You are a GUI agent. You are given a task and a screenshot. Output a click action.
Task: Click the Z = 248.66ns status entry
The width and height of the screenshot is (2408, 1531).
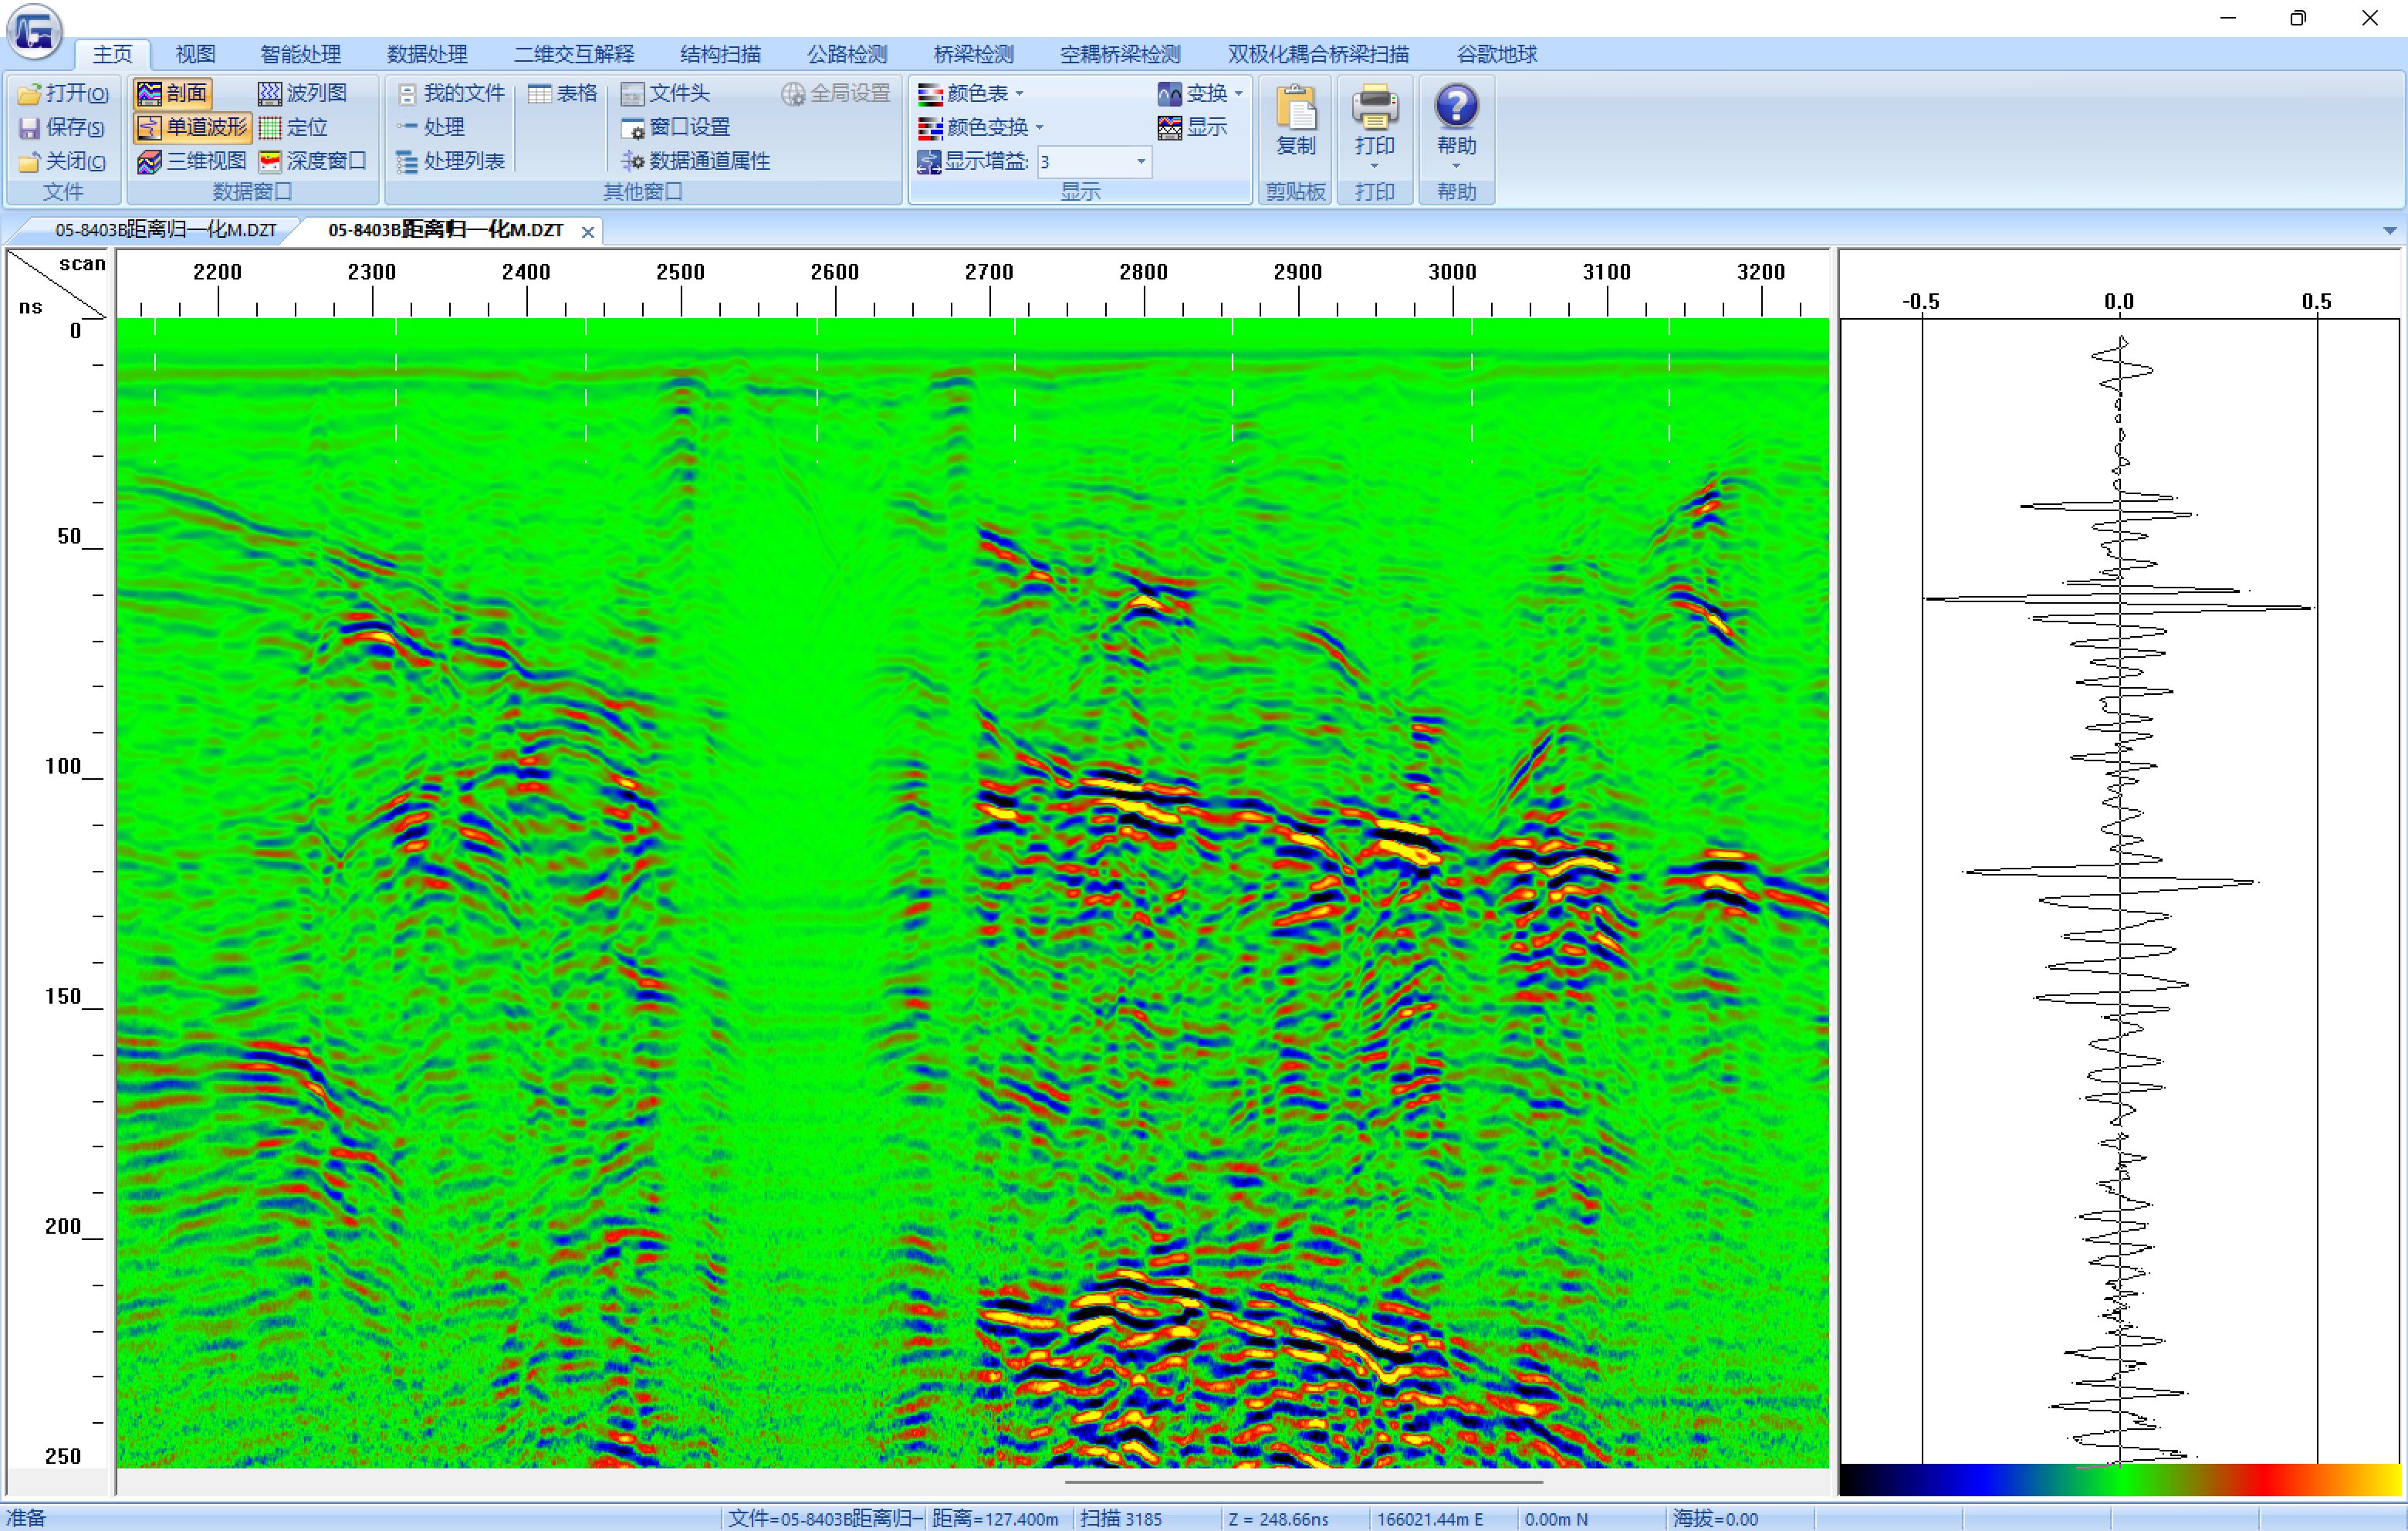pos(1278,1519)
